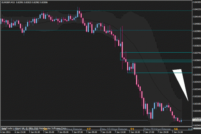Click the 7 Jan 13:30 time label

pos(120,132)
